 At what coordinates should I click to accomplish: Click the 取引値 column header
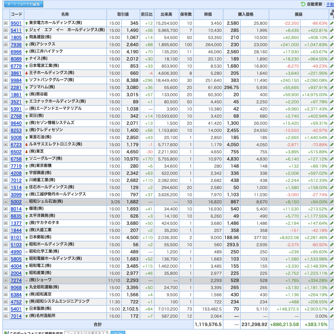click(x=123, y=14)
